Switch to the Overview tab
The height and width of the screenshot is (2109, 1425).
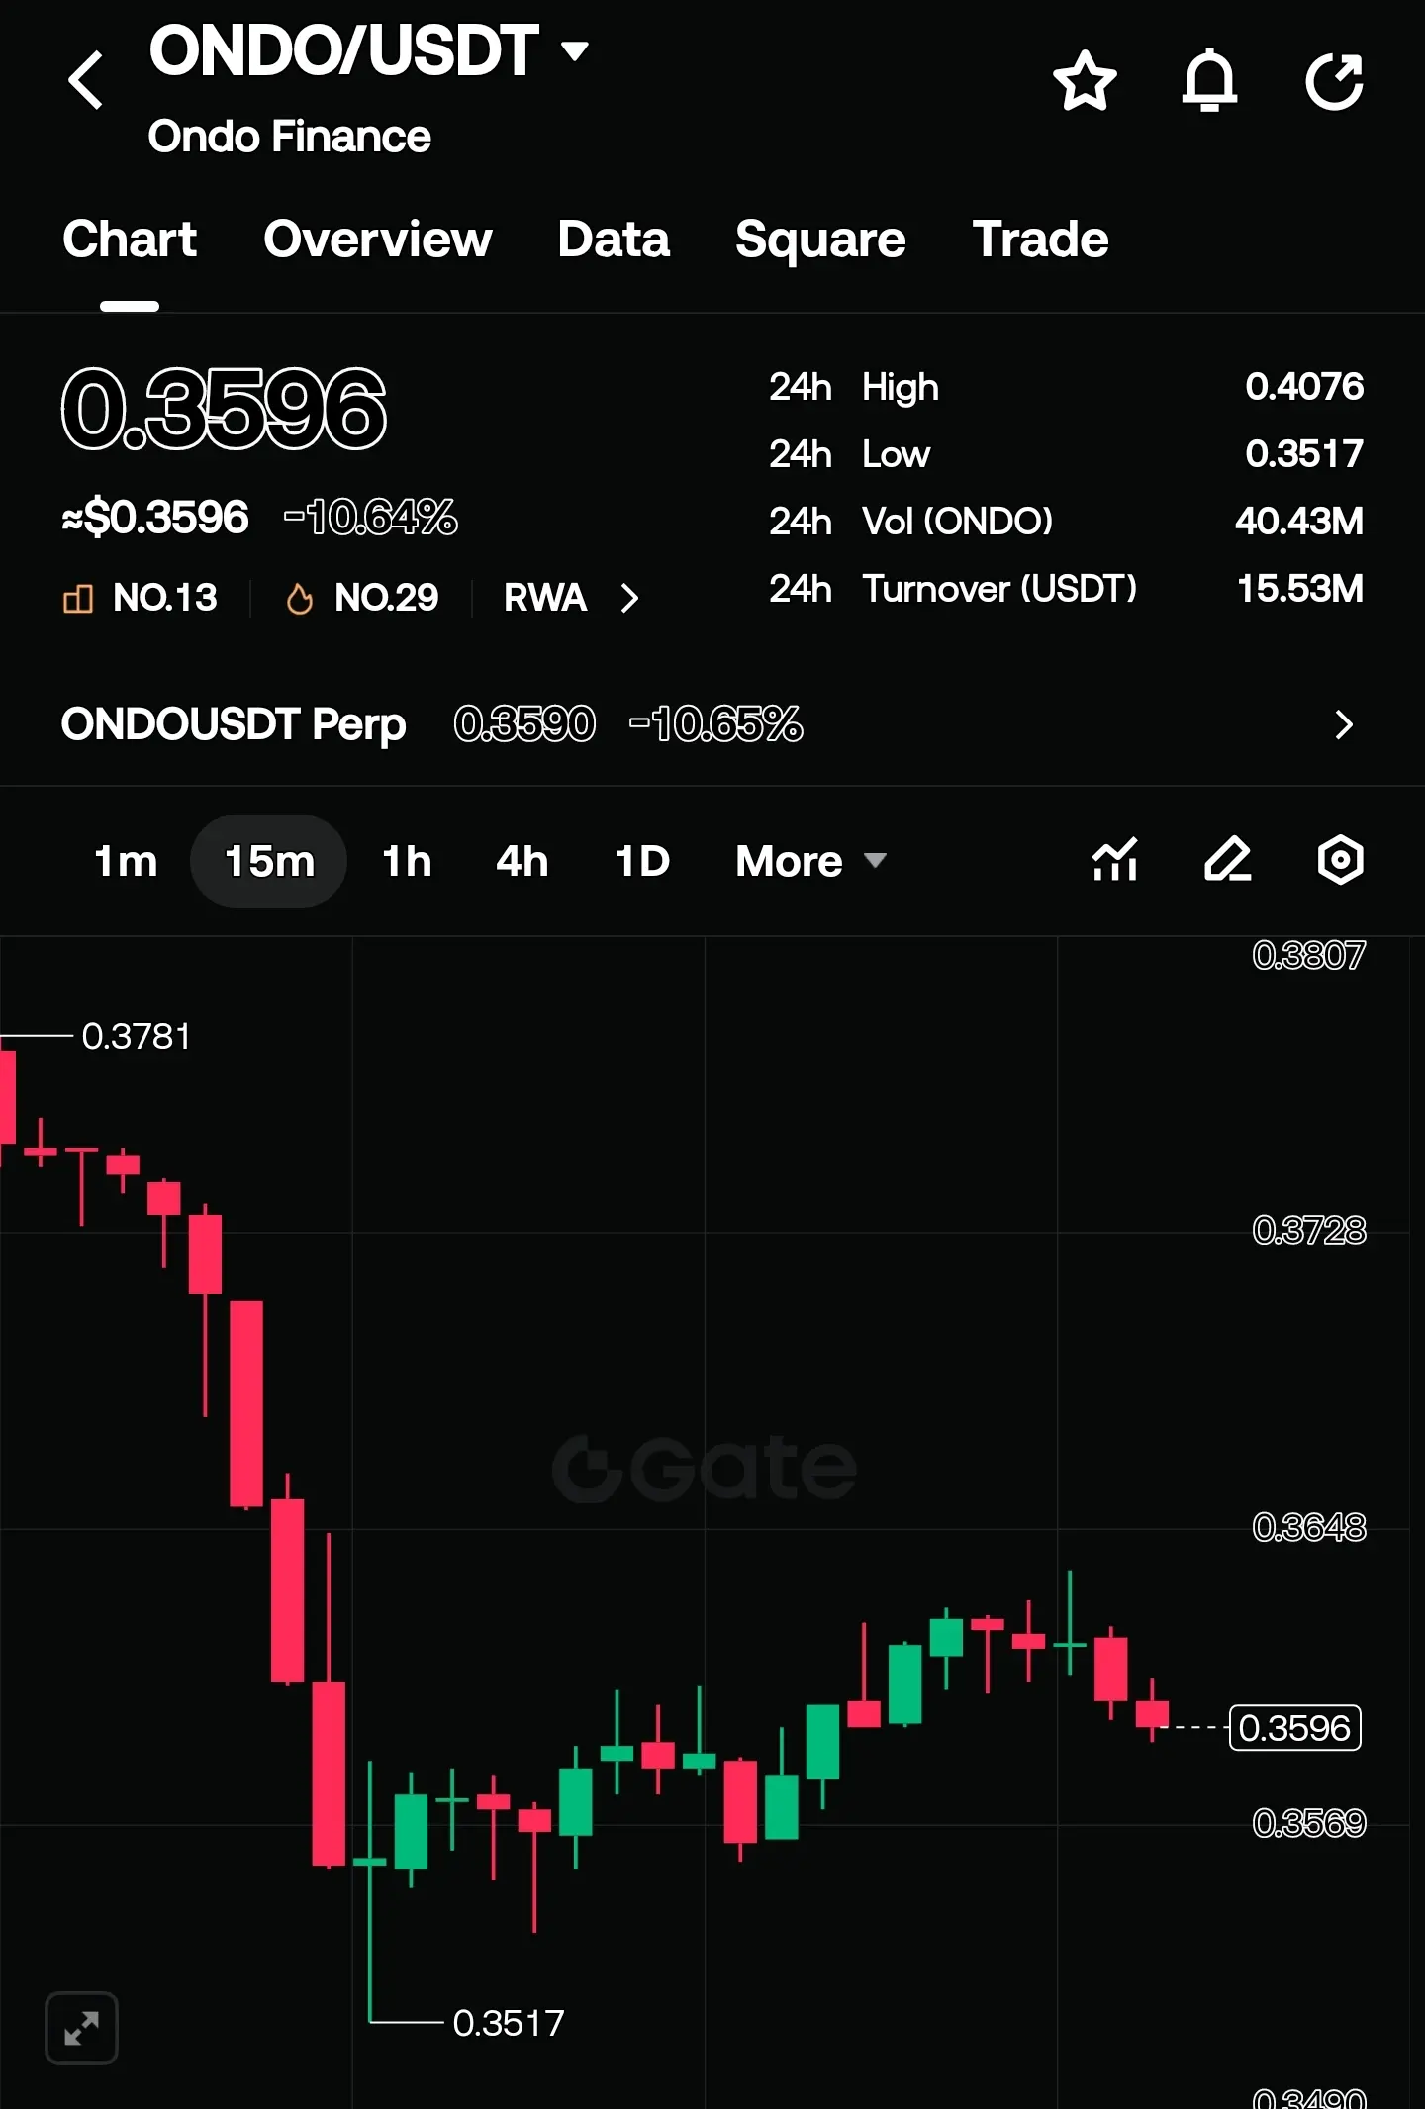(378, 240)
